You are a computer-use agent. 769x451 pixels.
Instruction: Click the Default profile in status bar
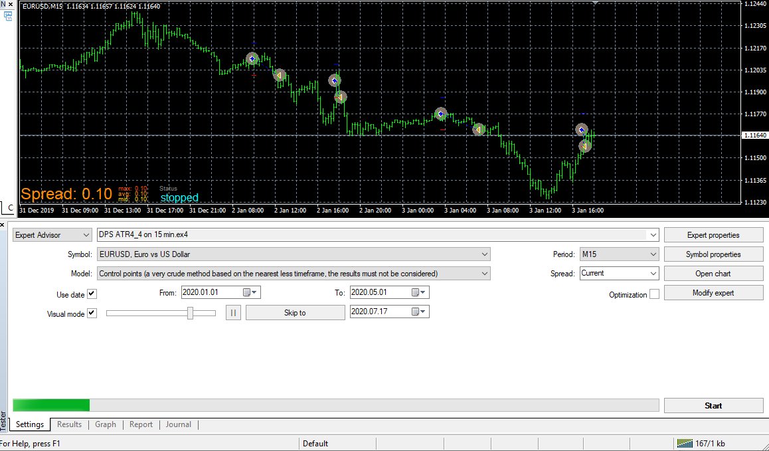pos(315,444)
